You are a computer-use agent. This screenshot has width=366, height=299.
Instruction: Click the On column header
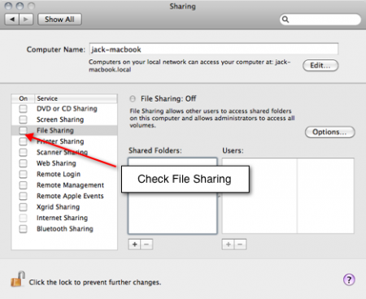point(23,98)
